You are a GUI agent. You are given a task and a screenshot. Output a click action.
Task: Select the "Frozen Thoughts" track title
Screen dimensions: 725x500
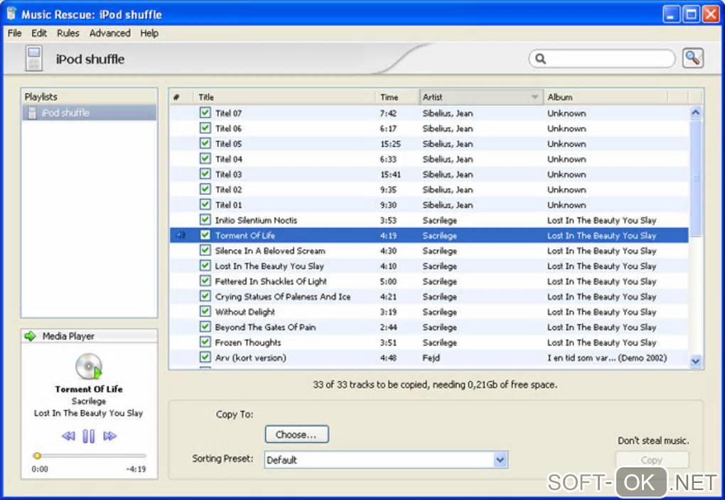pos(248,342)
